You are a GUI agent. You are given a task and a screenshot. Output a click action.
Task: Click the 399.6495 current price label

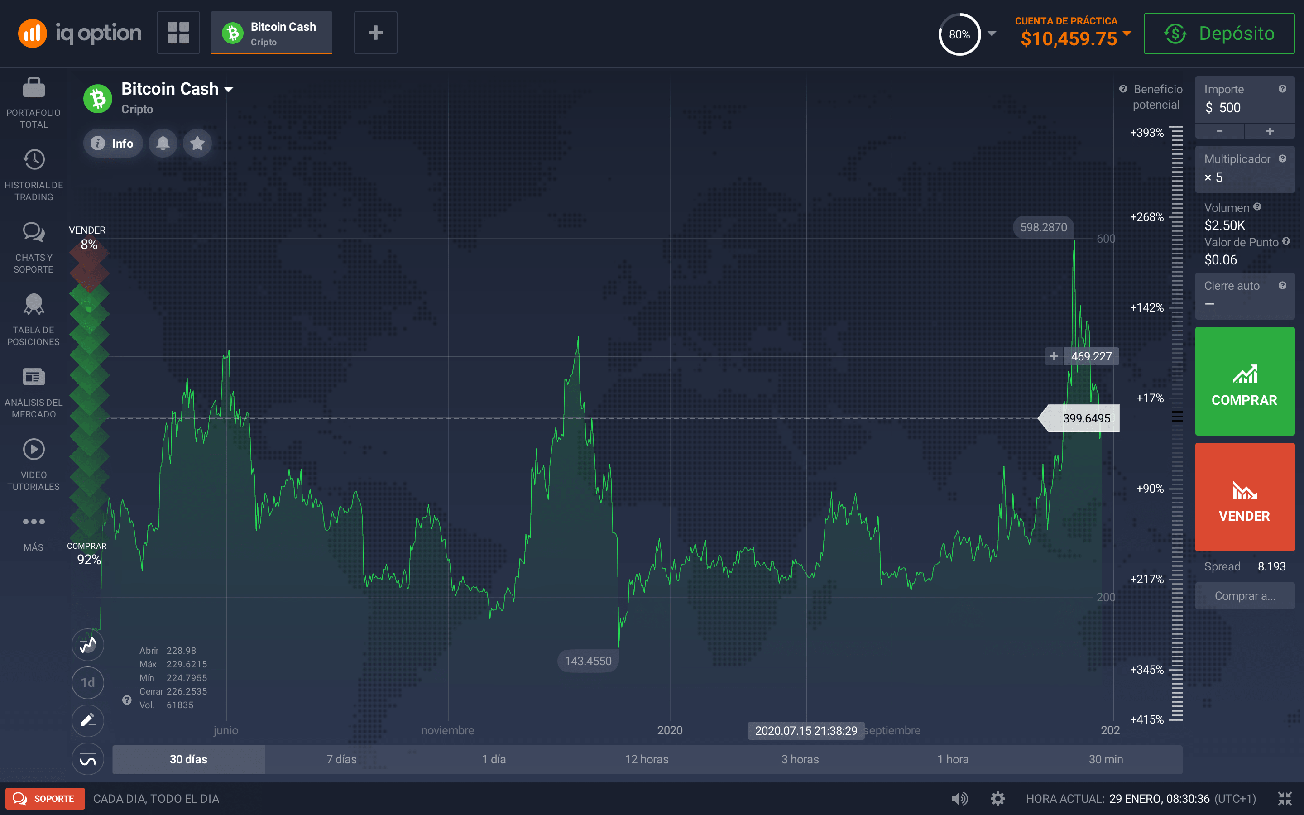point(1079,418)
